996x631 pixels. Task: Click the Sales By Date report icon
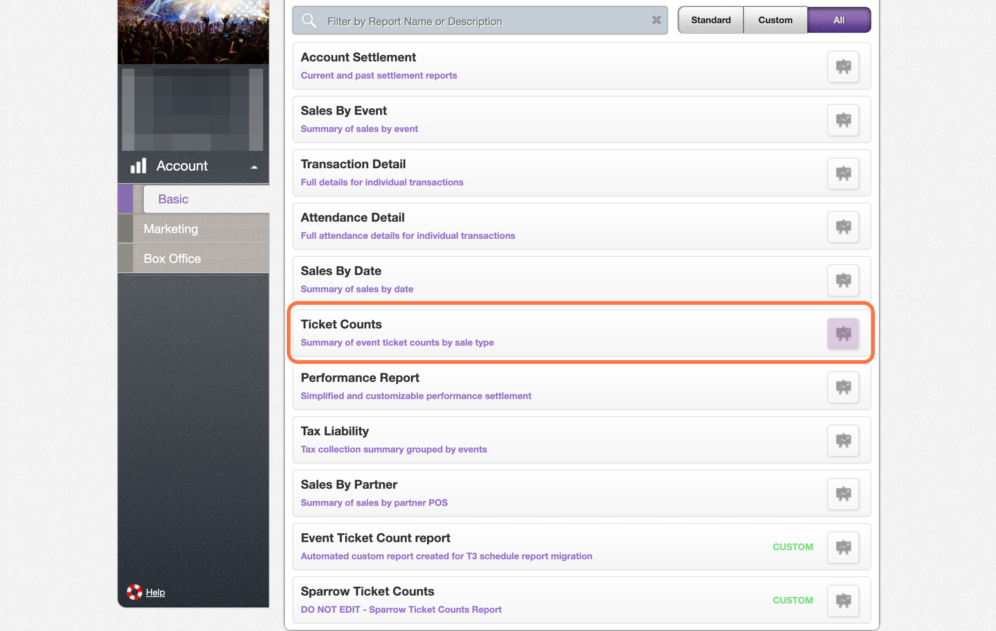(843, 280)
